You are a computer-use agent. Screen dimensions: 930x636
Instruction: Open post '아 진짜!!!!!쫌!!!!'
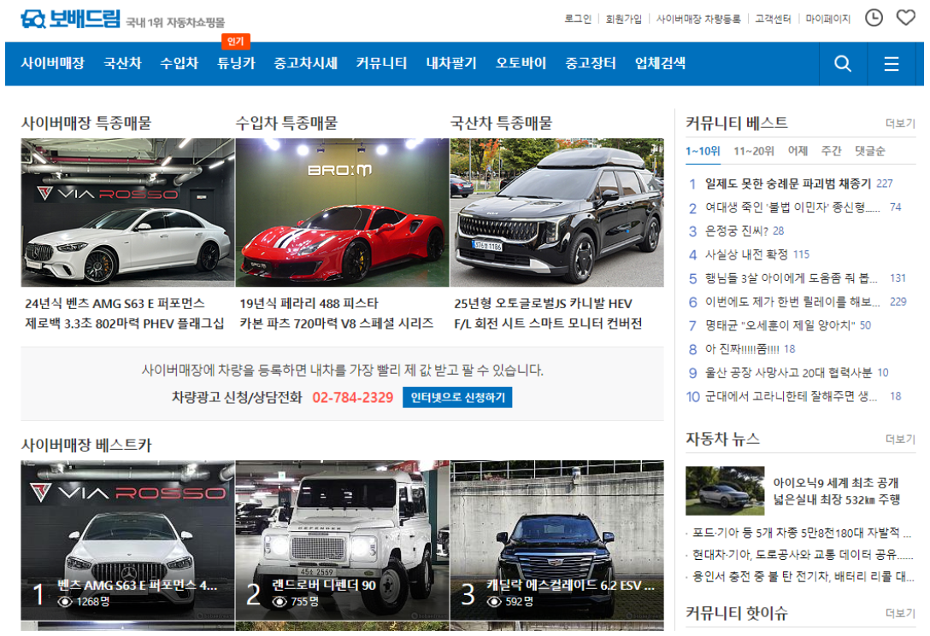coord(742,349)
